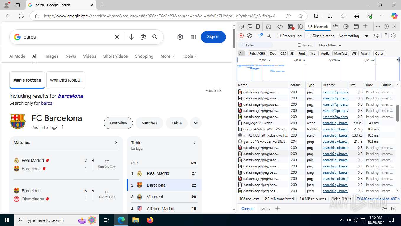Filter requests by JS type
401x226 pixels.
pos(292,54)
